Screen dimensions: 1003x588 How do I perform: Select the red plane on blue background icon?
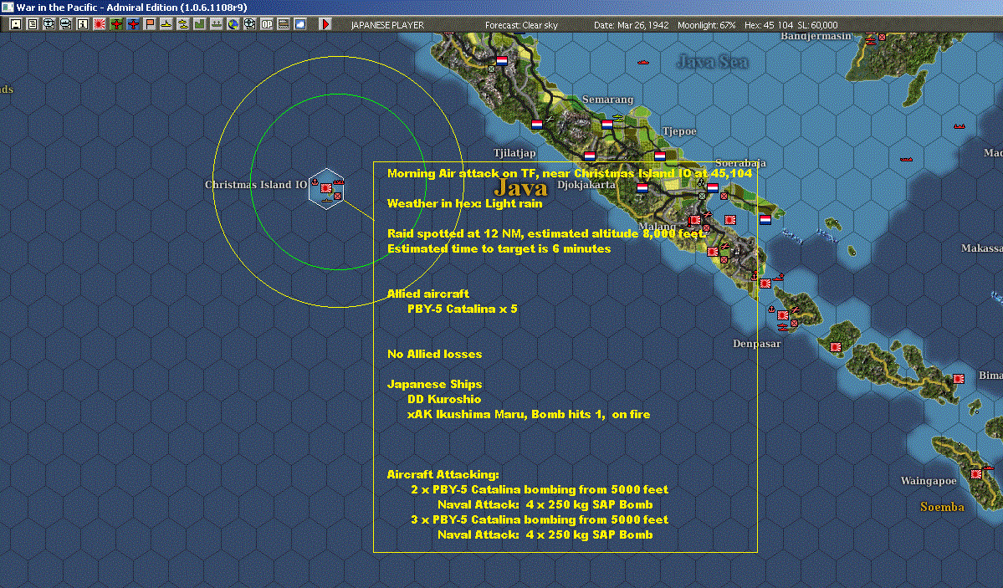(132, 24)
